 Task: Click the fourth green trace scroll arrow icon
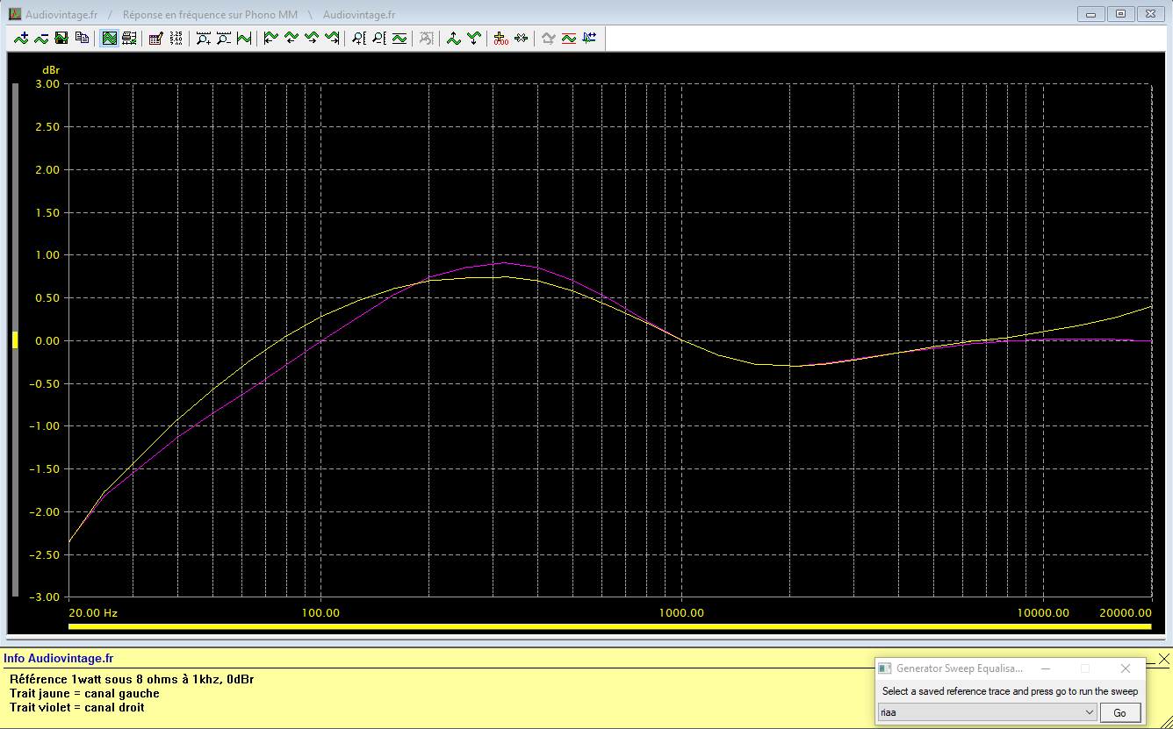(331, 39)
